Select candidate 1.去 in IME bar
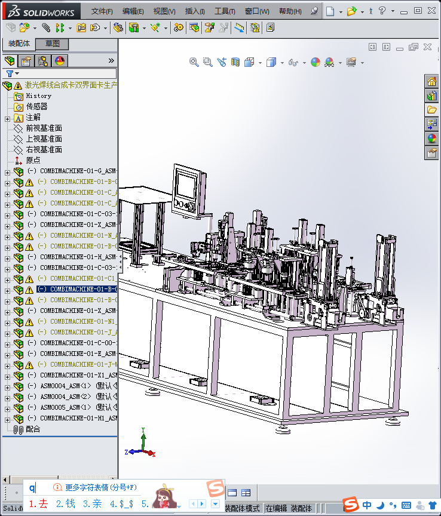441x516 pixels. click(38, 504)
